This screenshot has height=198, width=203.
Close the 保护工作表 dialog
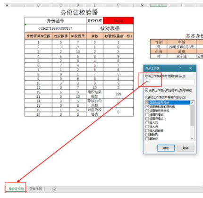(191, 69)
